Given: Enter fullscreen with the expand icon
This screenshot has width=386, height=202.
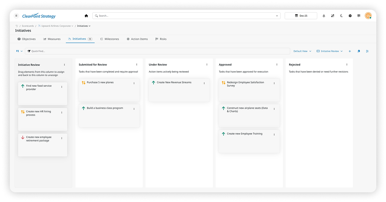Looking at the screenshot, I should pyautogui.click(x=332, y=16).
